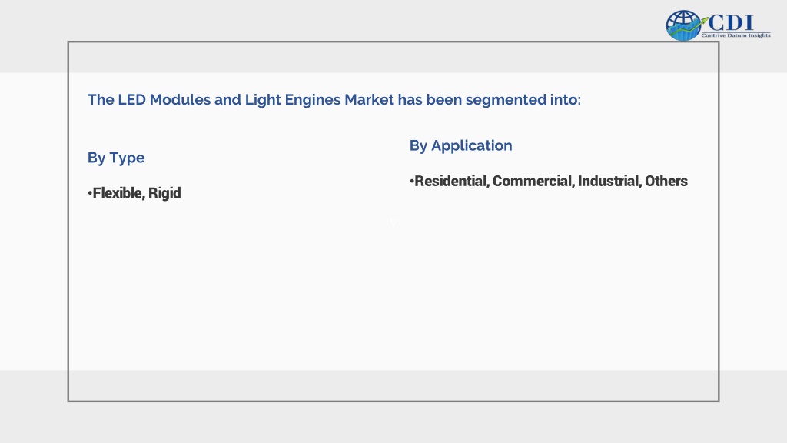787x443 pixels.
Task: Click 'segmented into:' at title end
Action: point(523,100)
